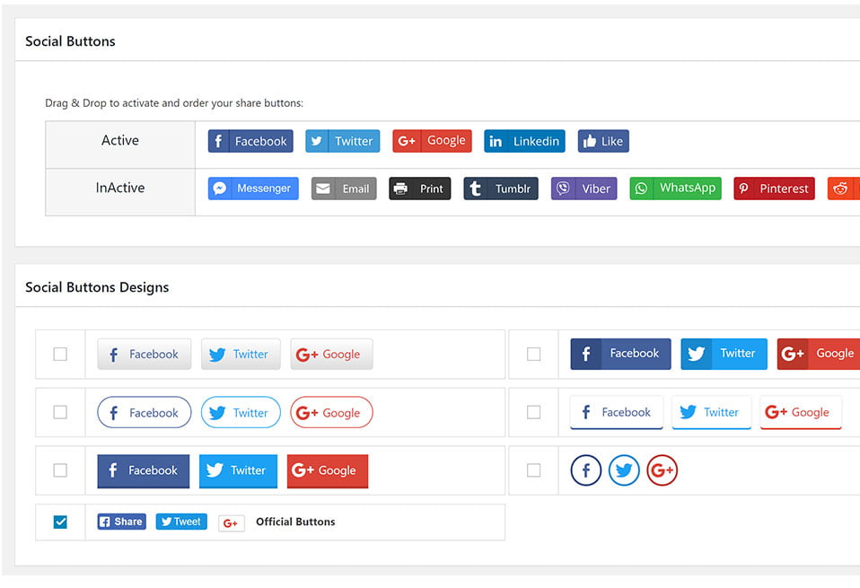Uncheck the Official Buttons design checkbox
This screenshot has width=860, height=588.
coord(60,522)
